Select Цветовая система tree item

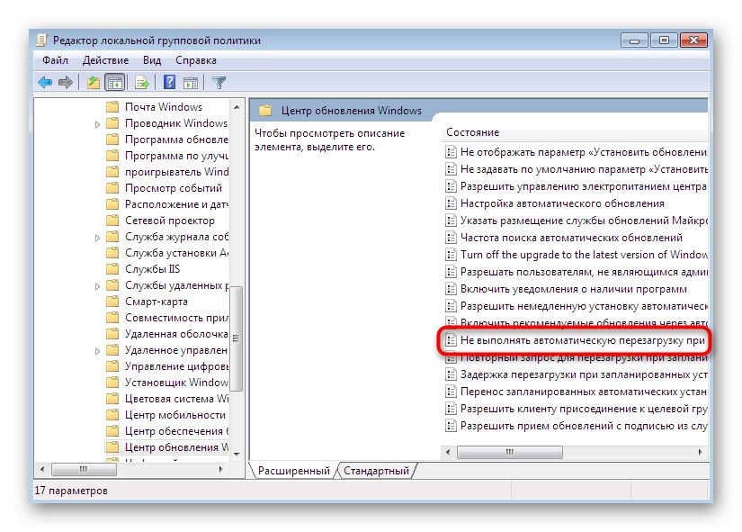176,399
